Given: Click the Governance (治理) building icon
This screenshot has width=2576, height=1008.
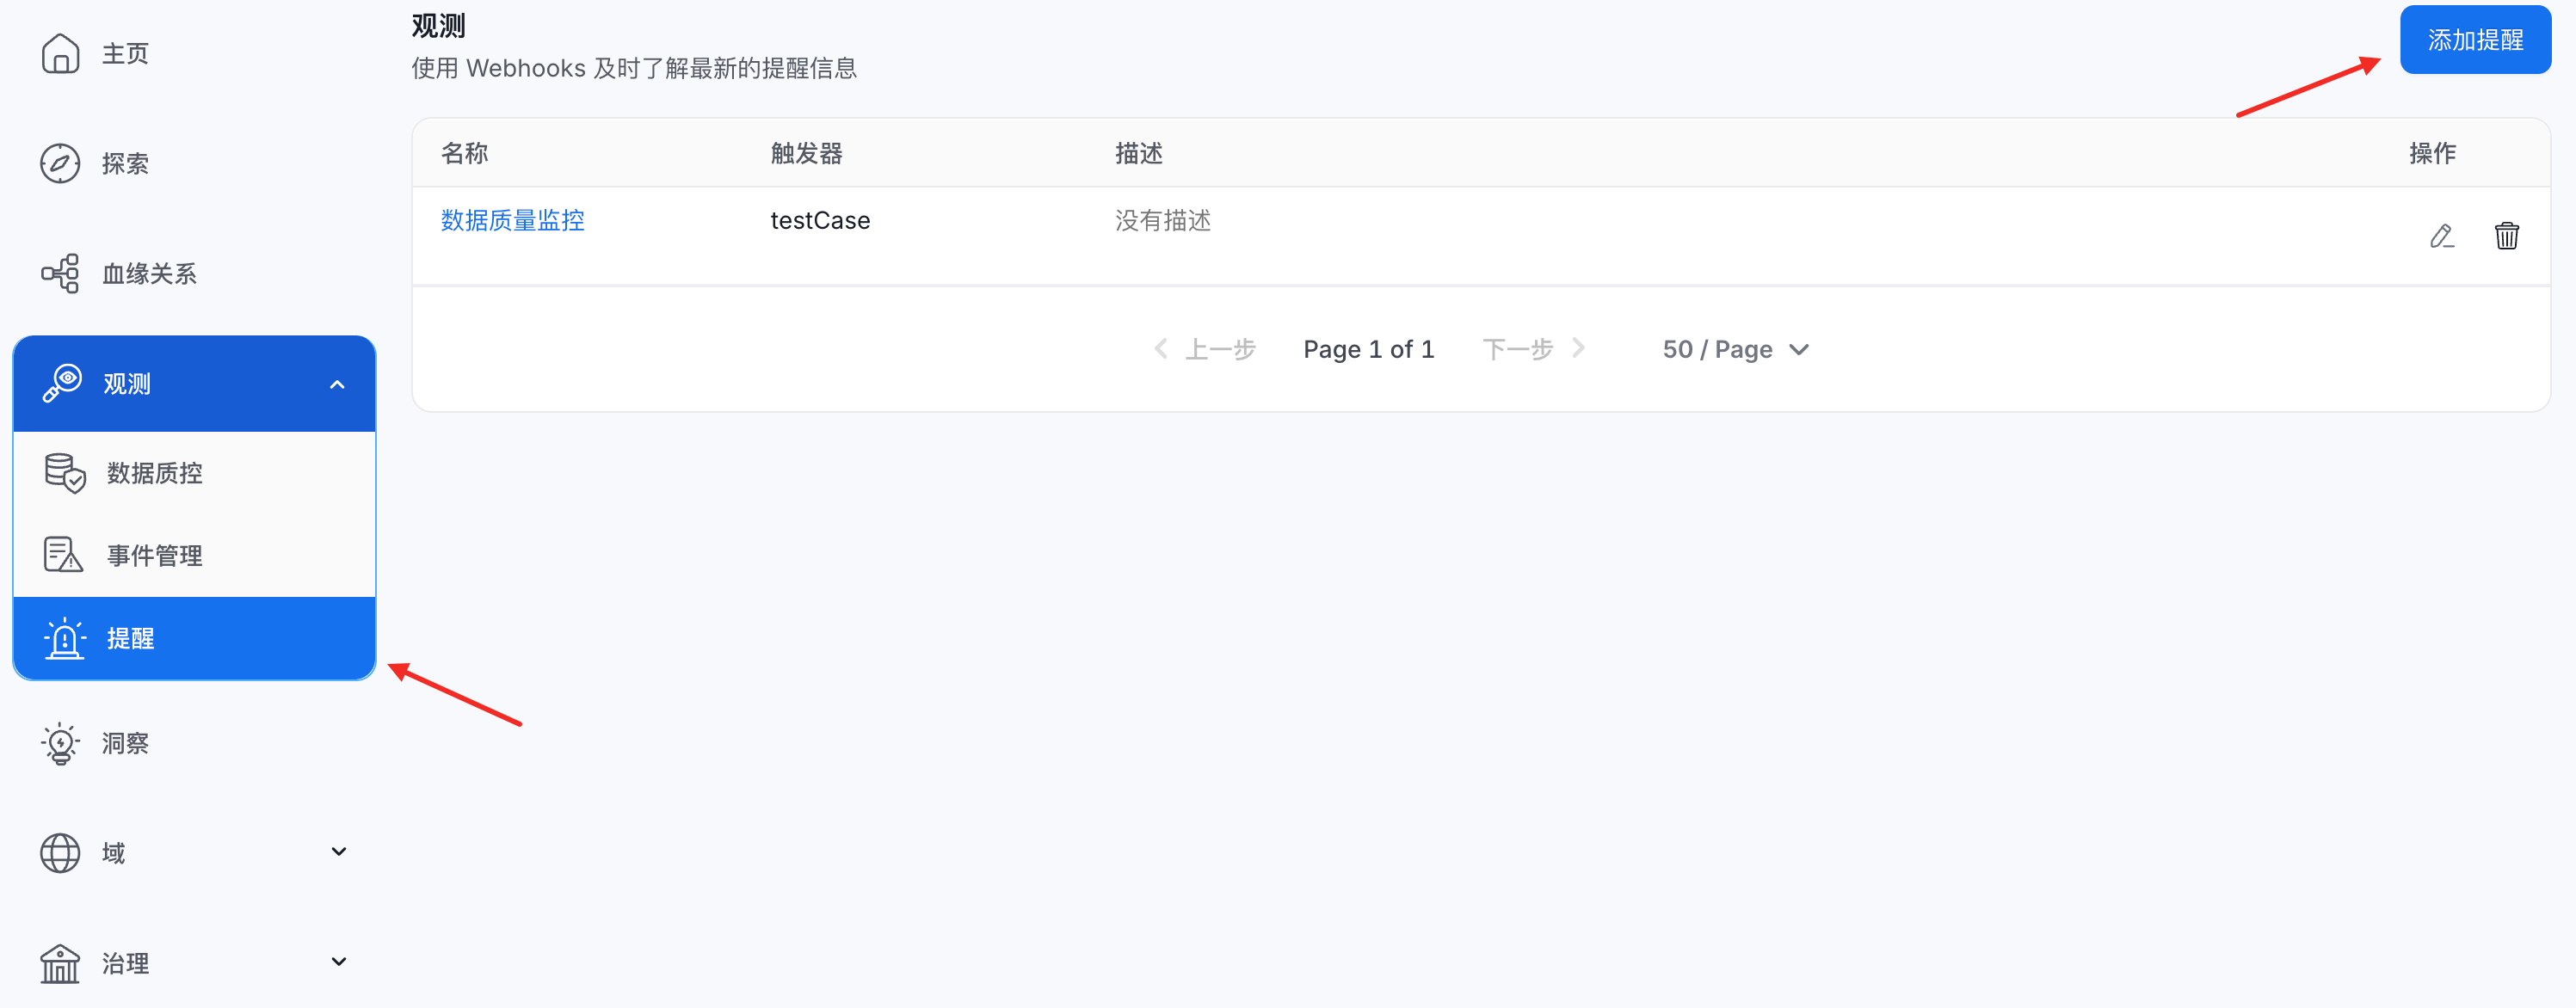Looking at the screenshot, I should coord(60,963).
